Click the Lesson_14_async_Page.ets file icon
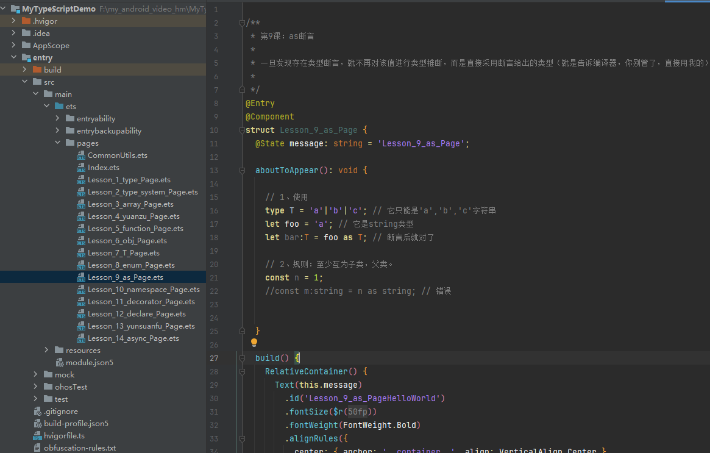 pyautogui.click(x=81, y=338)
